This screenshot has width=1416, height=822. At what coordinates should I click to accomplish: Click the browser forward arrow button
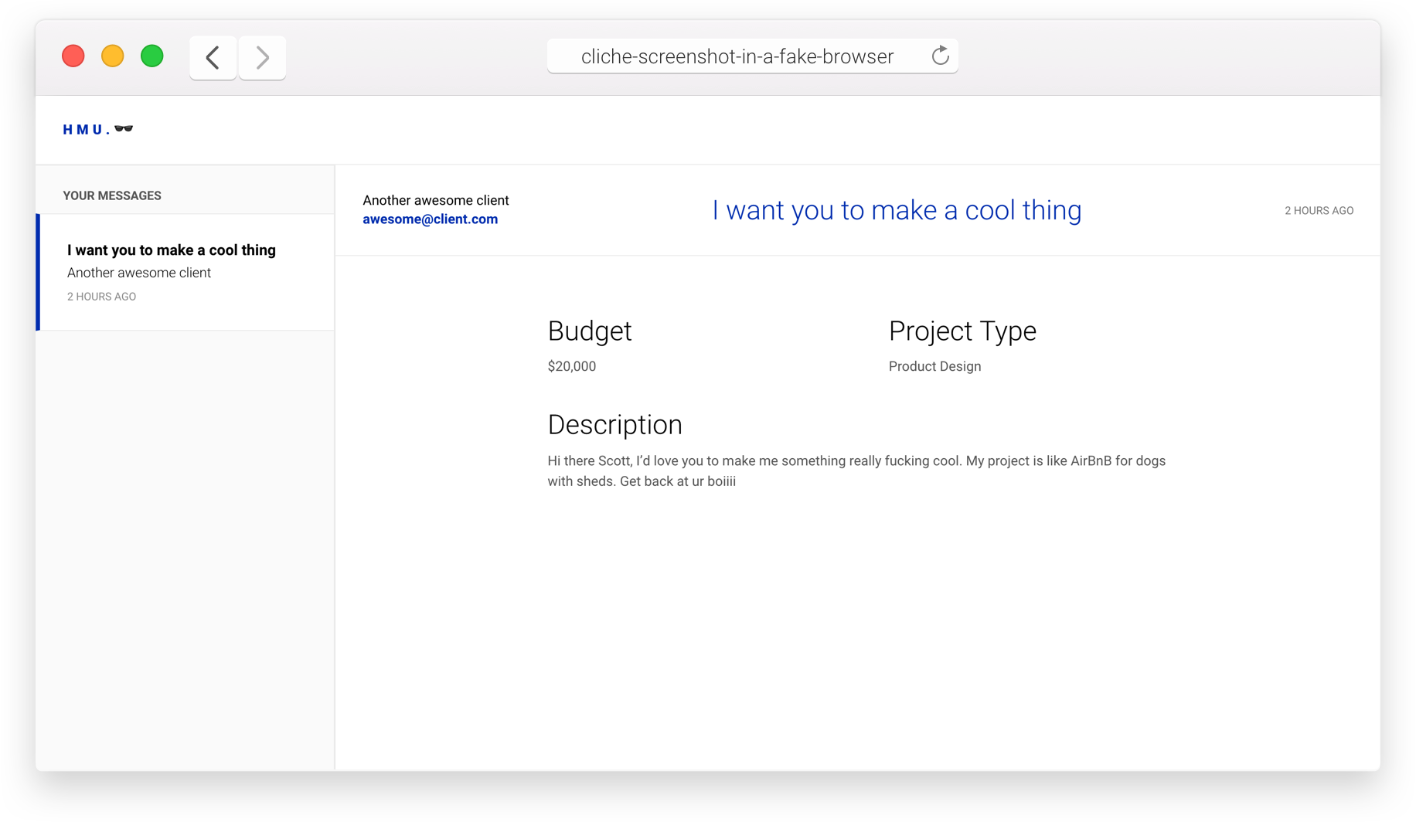click(262, 57)
